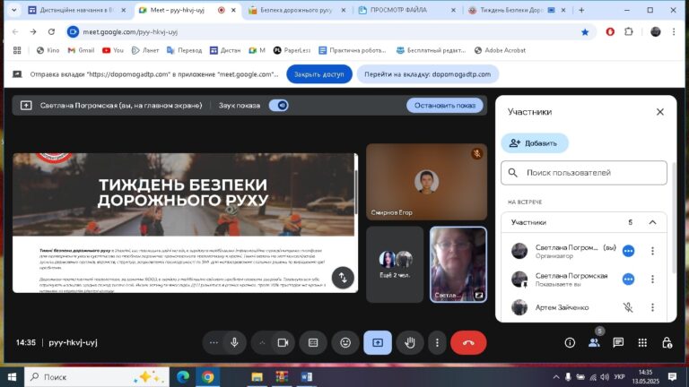Open a new browser tab
Viewport: 689px width, 387px height.
[581, 10]
